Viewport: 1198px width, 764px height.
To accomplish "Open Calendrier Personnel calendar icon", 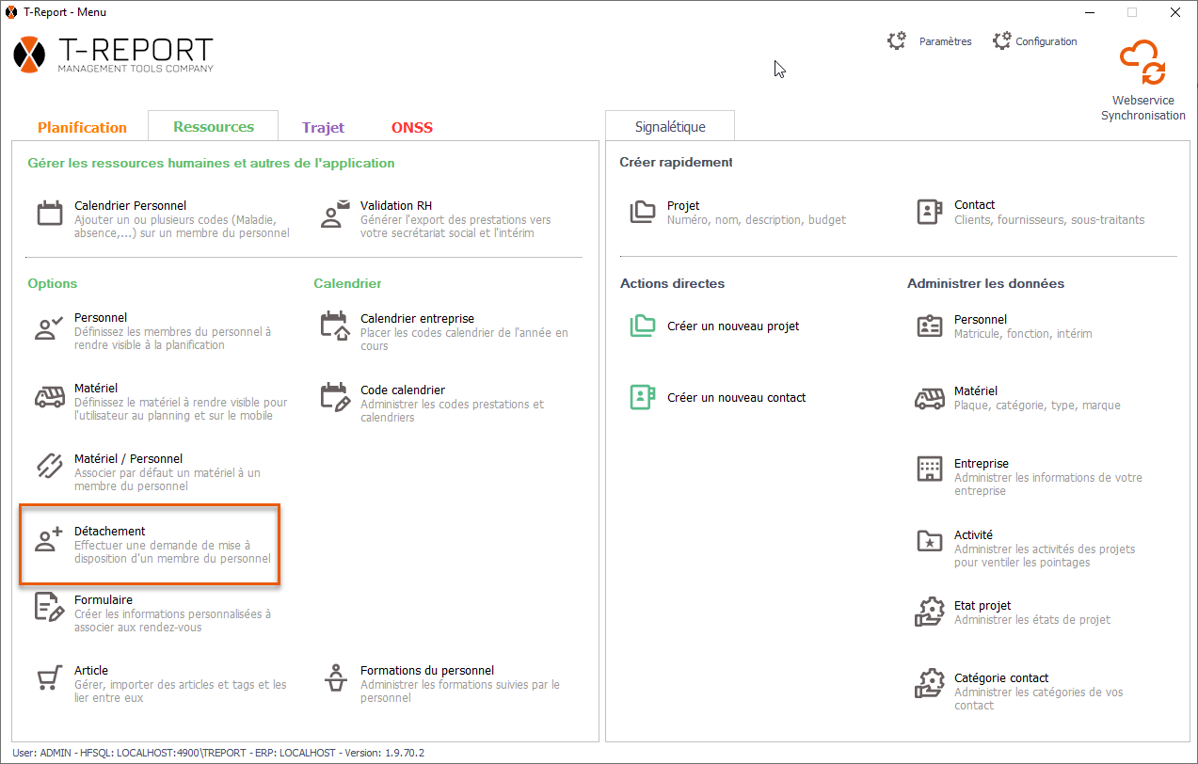I will click(50, 214).
